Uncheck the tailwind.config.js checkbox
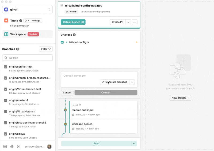214x151 pixels. point(62,42)
